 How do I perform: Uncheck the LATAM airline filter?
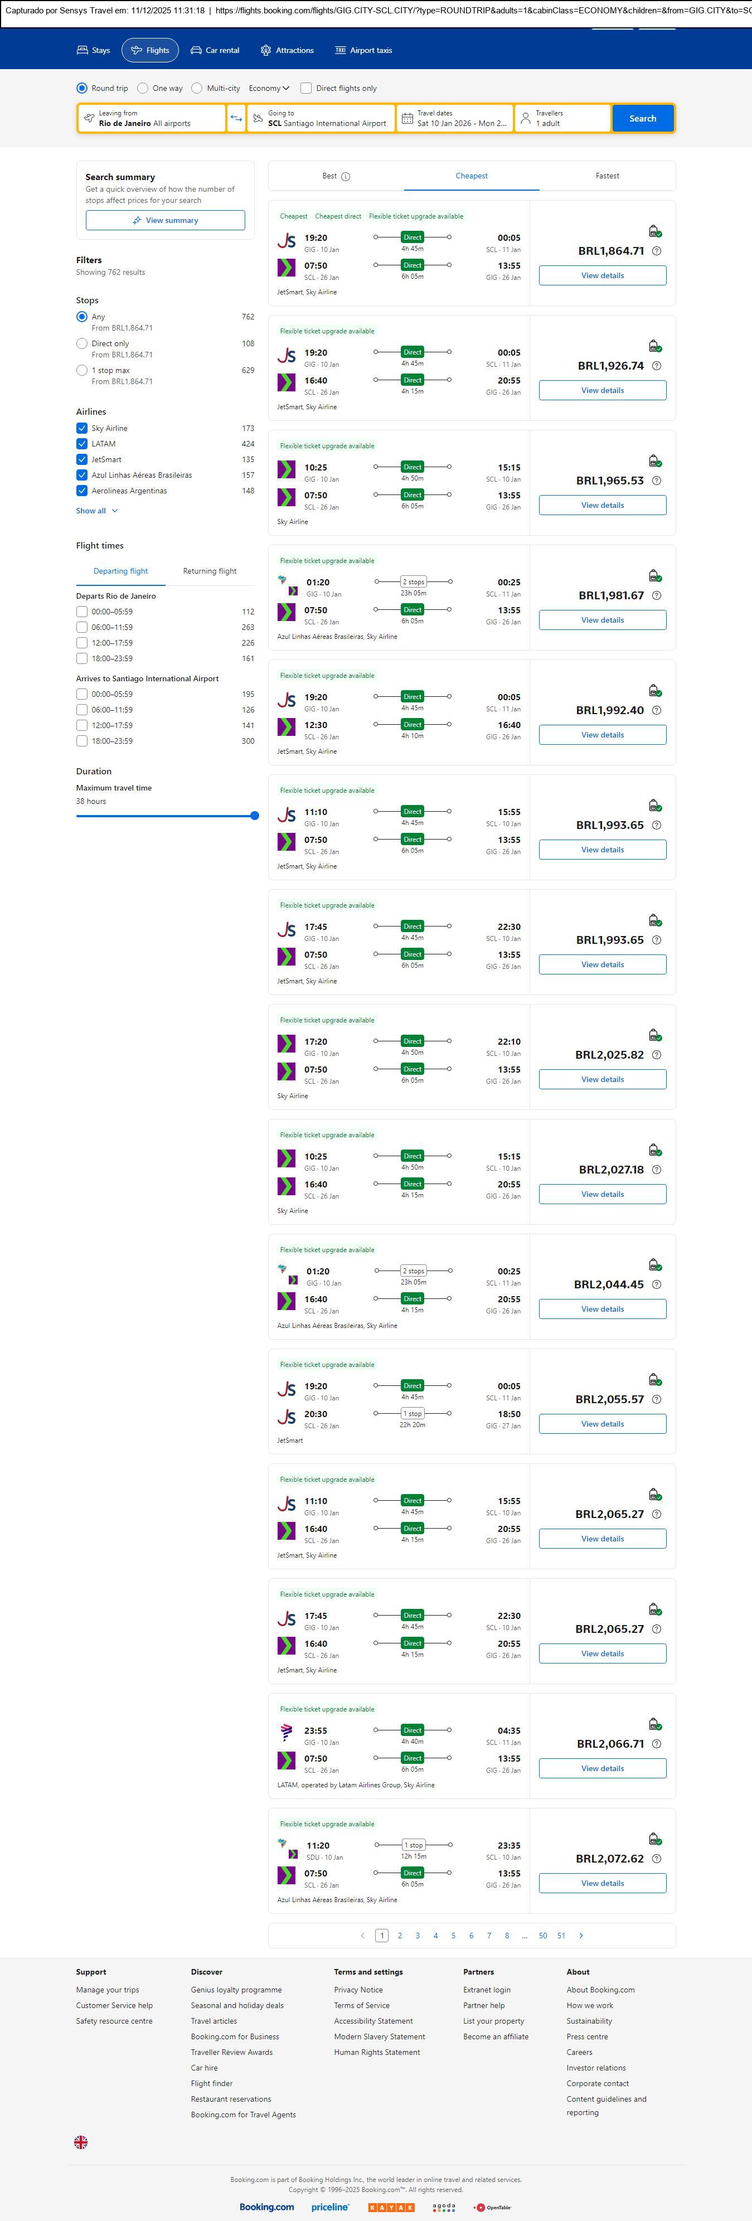tap(82, 444)
